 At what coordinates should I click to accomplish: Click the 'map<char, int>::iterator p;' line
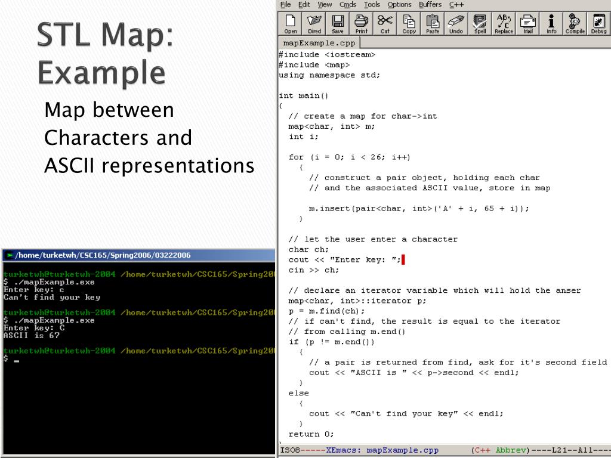tap(357, 301)
